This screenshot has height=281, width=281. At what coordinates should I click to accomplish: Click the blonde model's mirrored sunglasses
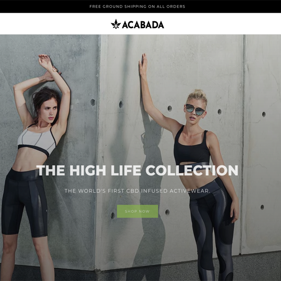pyautogui.click(x=195, y=110)
